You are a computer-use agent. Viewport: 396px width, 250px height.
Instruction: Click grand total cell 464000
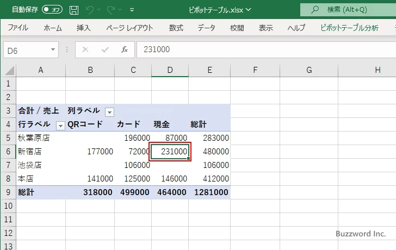click(x=170, y=192)
